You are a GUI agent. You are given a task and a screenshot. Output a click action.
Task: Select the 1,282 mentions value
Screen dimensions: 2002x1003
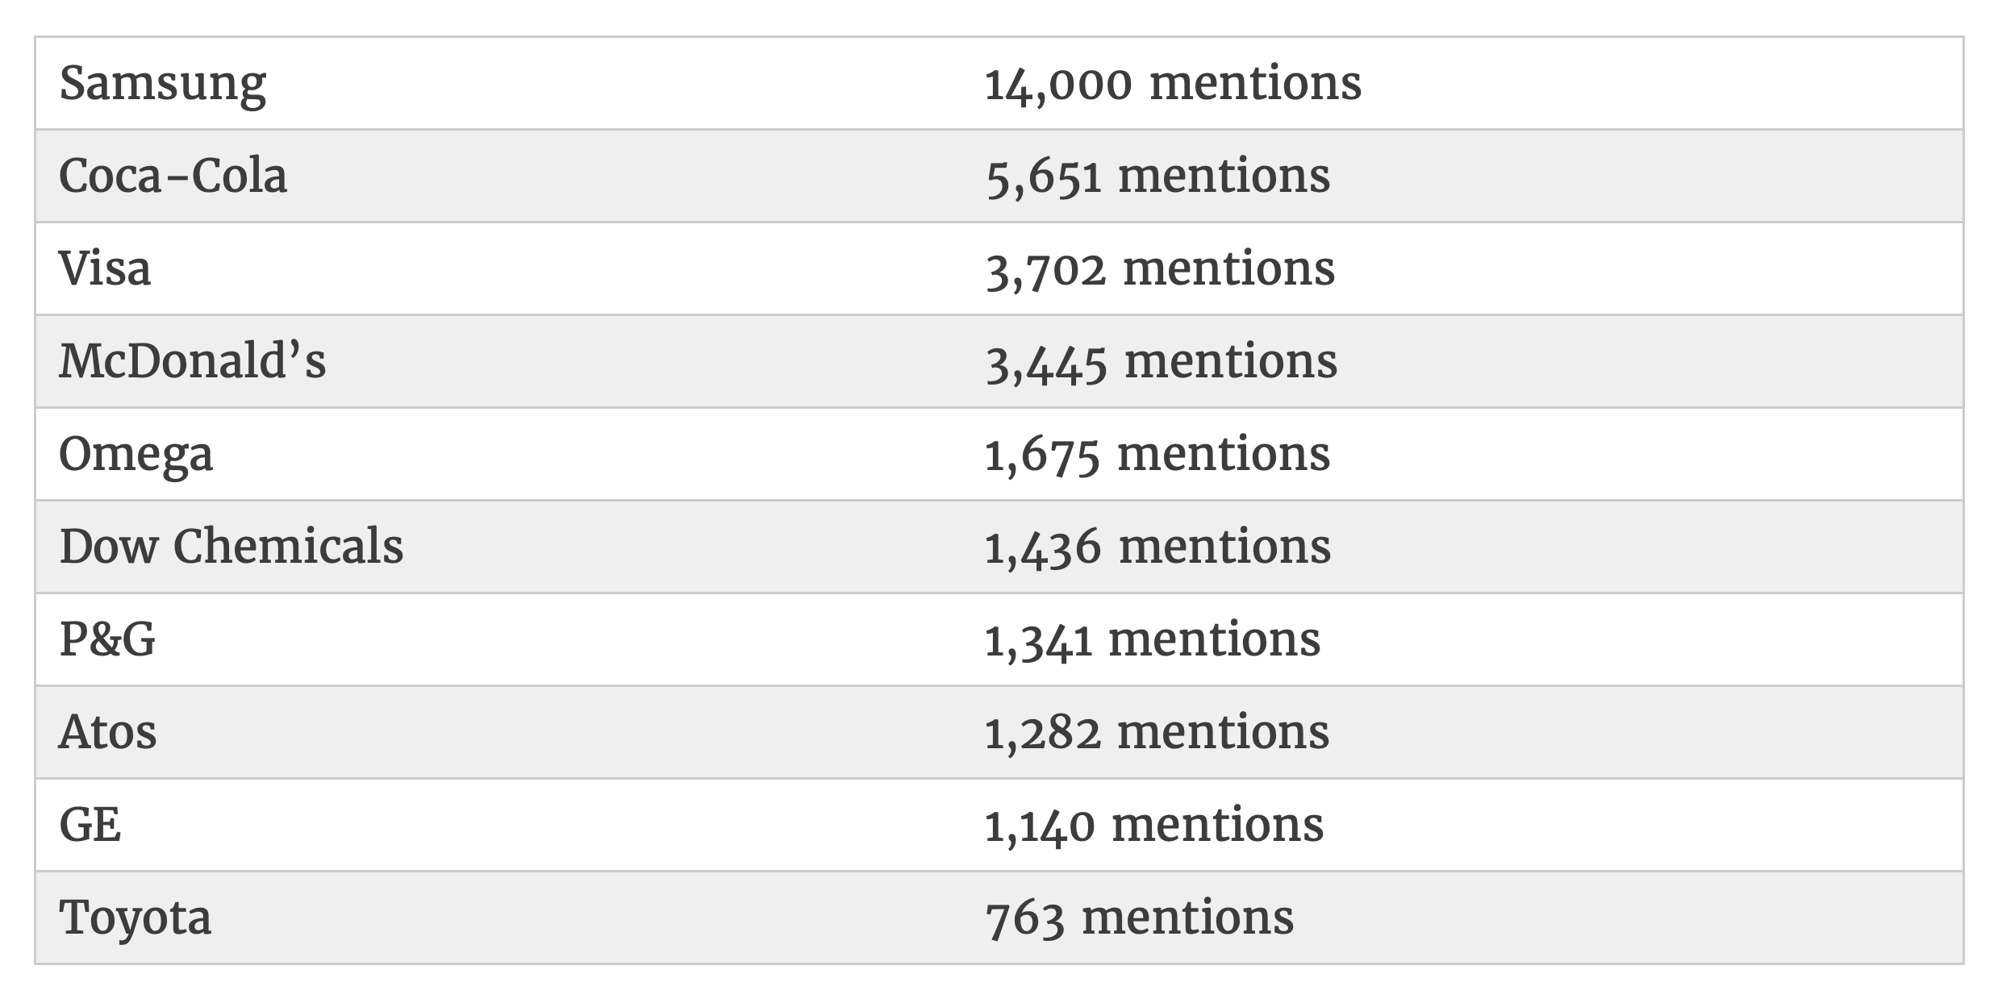click(1157, 733)
